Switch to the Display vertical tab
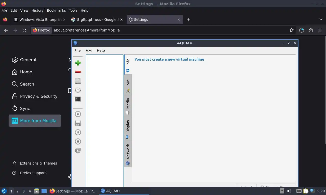326x195 pixels. [128, 129]
